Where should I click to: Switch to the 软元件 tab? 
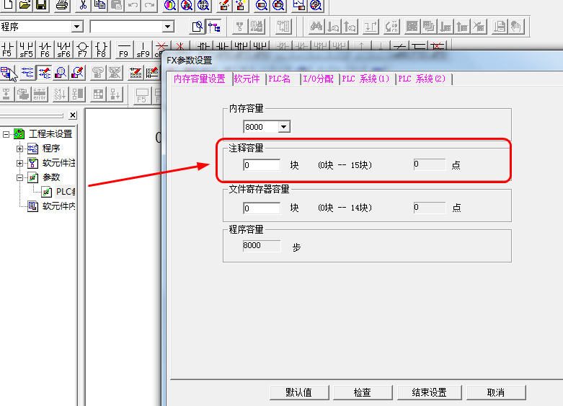247,79
